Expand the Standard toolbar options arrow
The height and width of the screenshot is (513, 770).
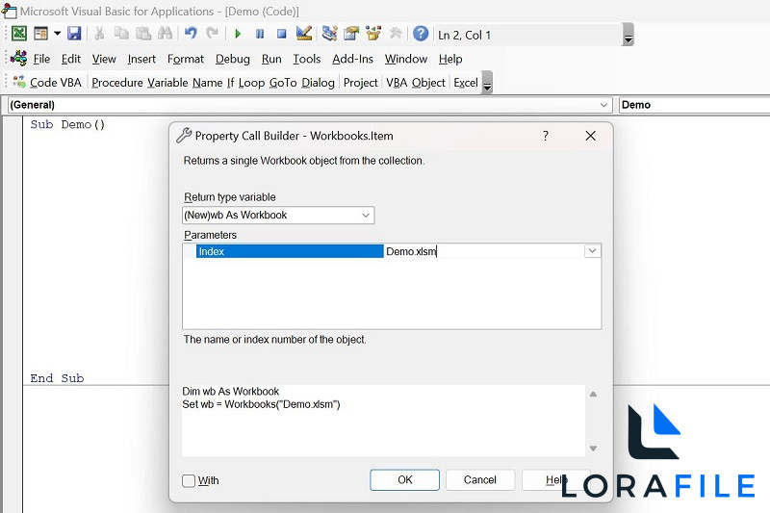pyautogui.click(x=628, y=35)
